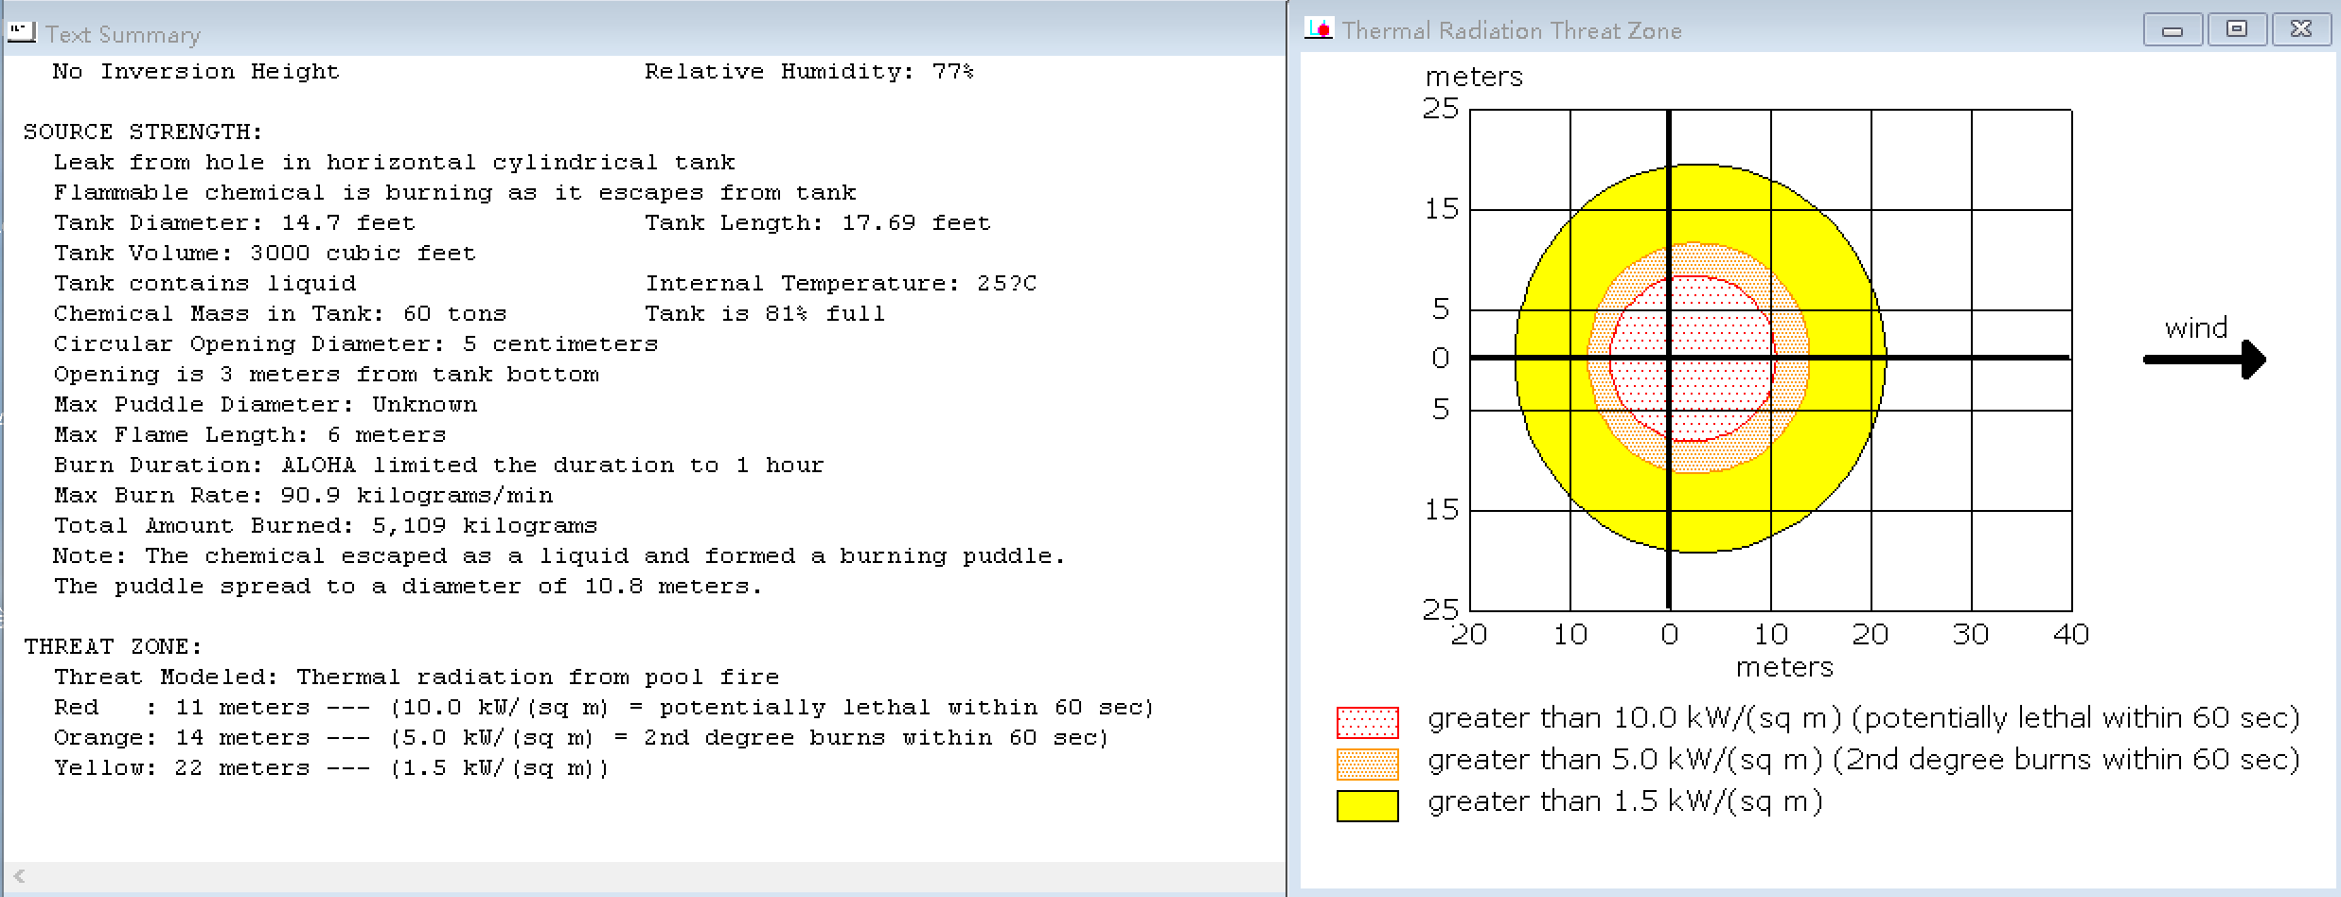Close the Thermal Radiation Threat Zone window
This screenshot has width=2341, height=897.
point(2301,30)
